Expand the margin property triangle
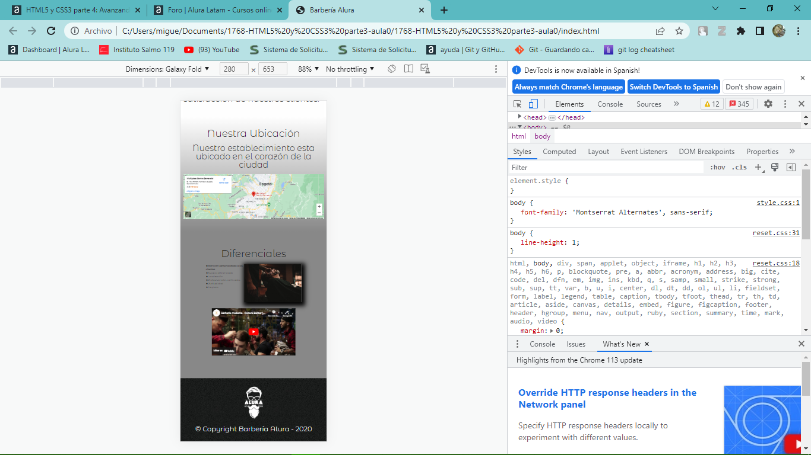The width and height of the screenshot is (811, 455). (552, 331)
